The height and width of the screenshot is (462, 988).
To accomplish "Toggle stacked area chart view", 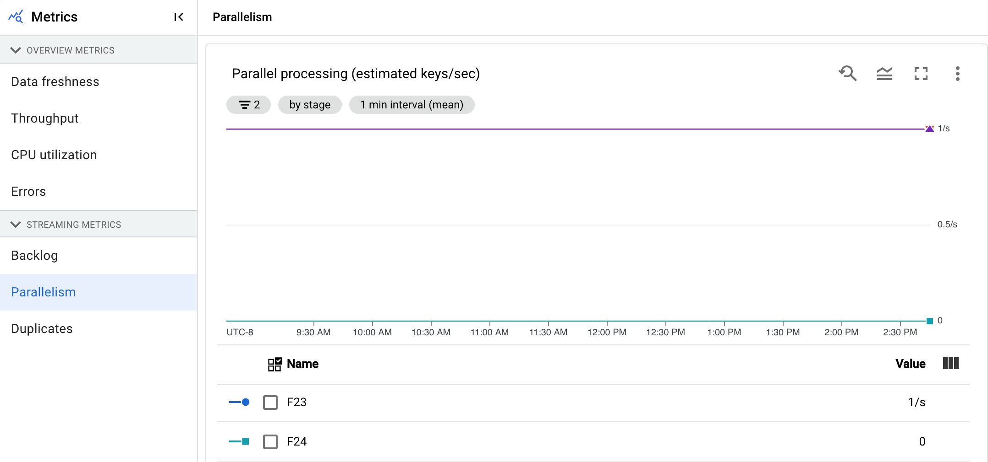I will [x=884, y=74].
